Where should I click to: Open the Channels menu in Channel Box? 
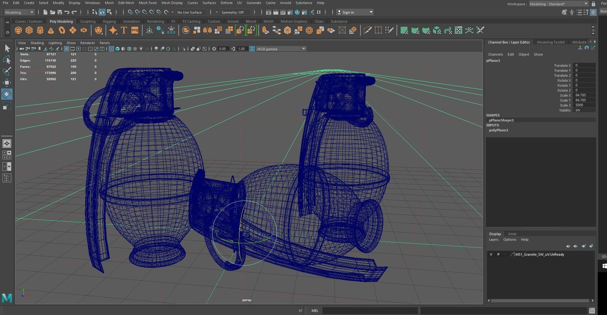[x=495, y=54]
